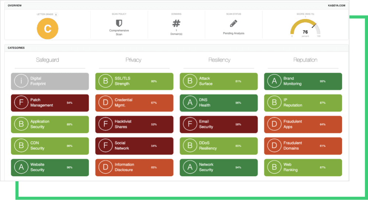Viewport: 368px width, 200px height.
Task: Click the Digital Footprint info circle icon
Action: pyautogui.click(x=21, y=81)
